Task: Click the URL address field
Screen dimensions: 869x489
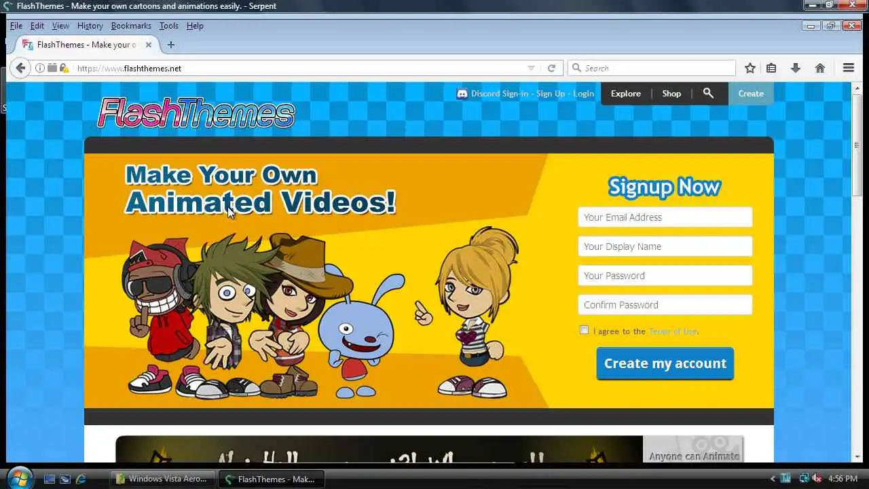Action: (299, 68)
